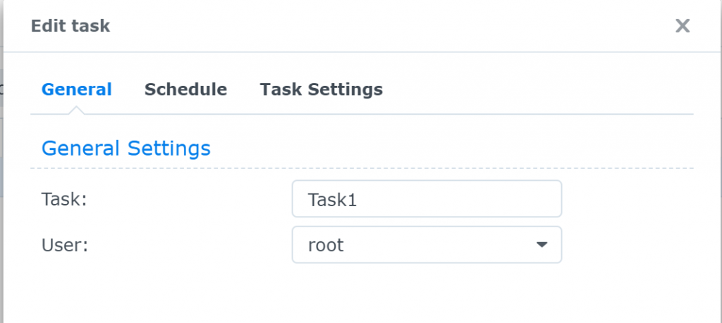Open the Task Settings tab

coord(321,89)
